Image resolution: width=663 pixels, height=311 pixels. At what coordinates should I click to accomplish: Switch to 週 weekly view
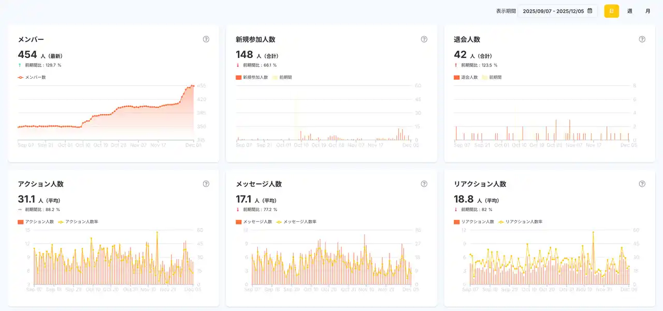[x=629, y=11]
